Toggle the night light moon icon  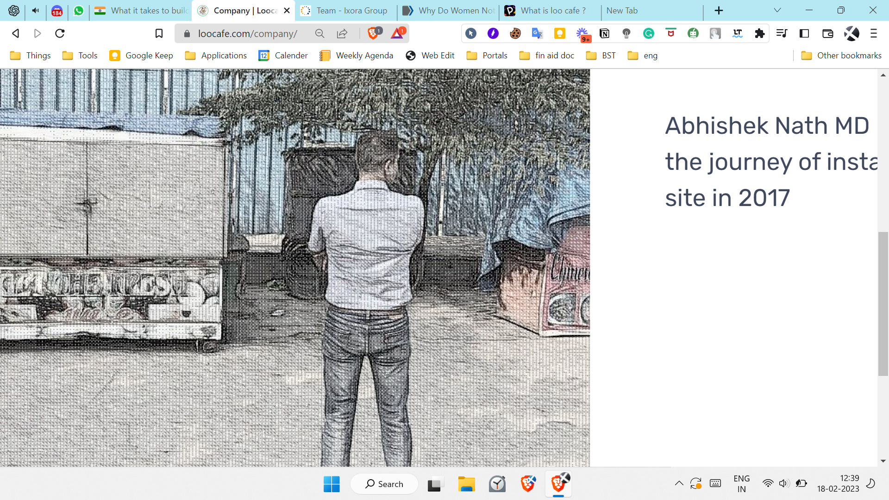[870, 484]
